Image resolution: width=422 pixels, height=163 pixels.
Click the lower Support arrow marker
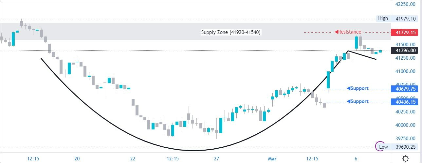coord(349,101)
